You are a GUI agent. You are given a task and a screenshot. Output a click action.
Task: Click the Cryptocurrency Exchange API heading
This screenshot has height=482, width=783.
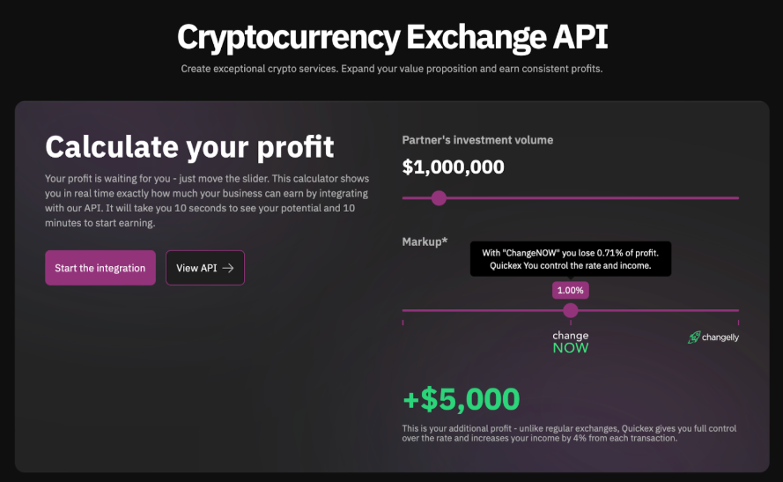392,38
